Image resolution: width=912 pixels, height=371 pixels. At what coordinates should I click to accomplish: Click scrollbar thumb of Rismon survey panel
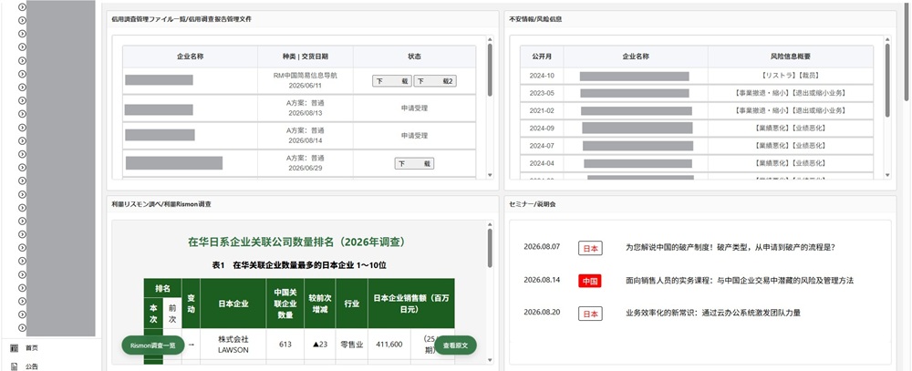click(490, 248)
